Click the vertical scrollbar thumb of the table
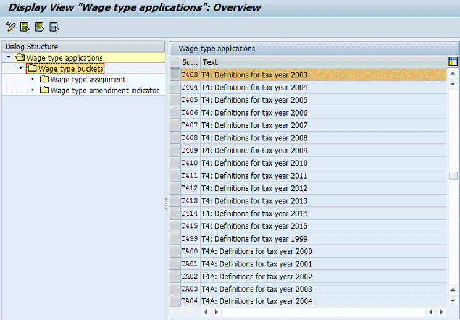This screenshot has height=320, width=460. coord(453,175)
